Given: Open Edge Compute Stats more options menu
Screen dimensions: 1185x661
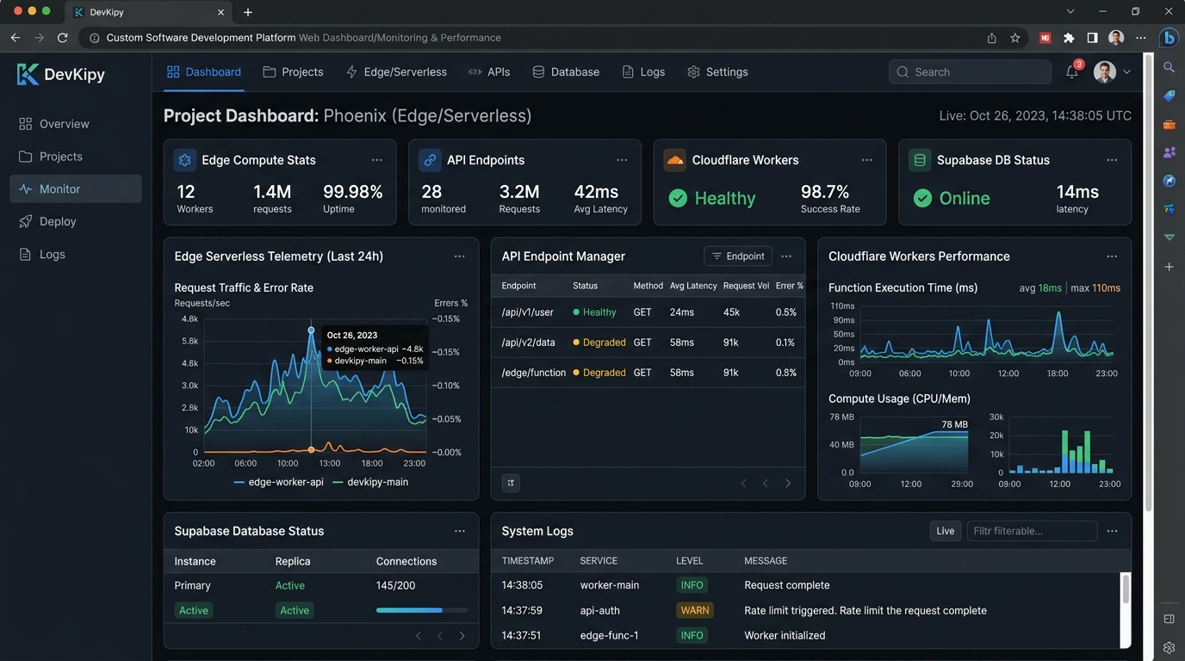Looking at the screenshot, I should click(377, 160).
